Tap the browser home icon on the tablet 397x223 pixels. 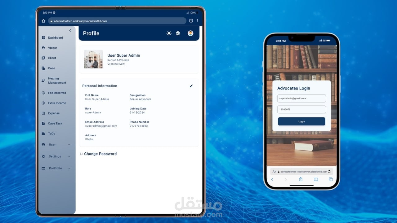[43, 21]
